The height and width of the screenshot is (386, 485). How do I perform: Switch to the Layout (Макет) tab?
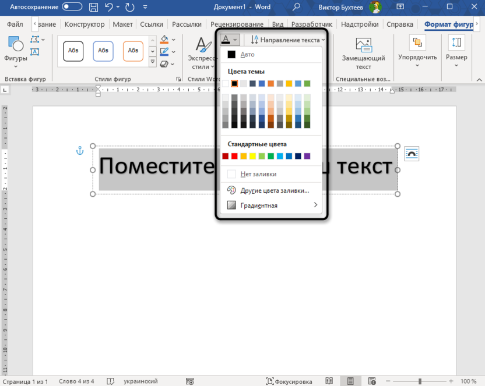coord(123,24)
